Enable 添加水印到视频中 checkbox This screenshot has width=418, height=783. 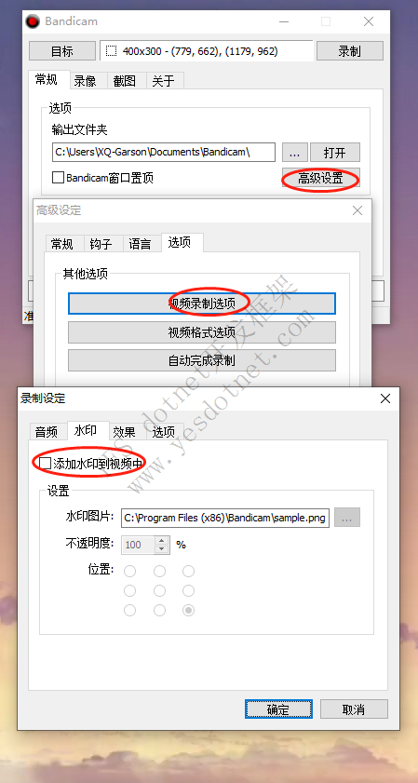tap(45, 464)
